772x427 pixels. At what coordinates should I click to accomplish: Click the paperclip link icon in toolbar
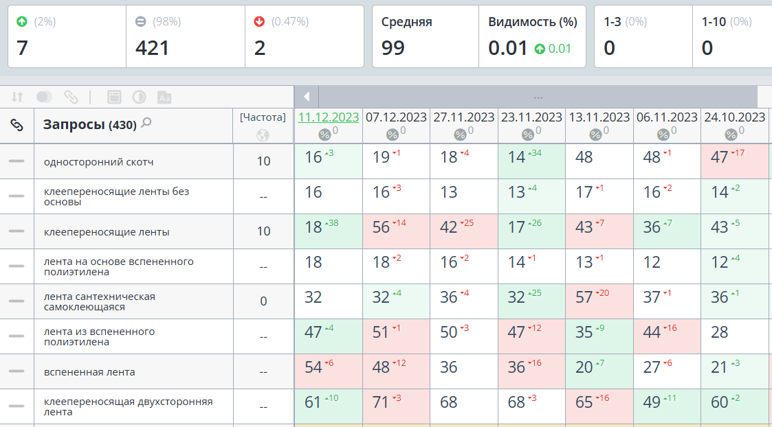click(x=71, y=97)
